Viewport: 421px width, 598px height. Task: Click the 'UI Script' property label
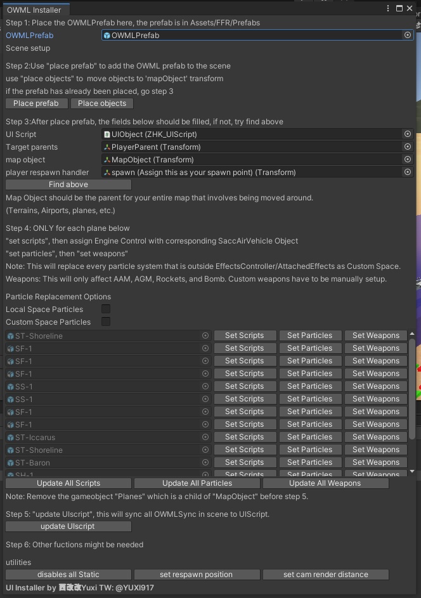pyautogui.click(x=21, y=134)
